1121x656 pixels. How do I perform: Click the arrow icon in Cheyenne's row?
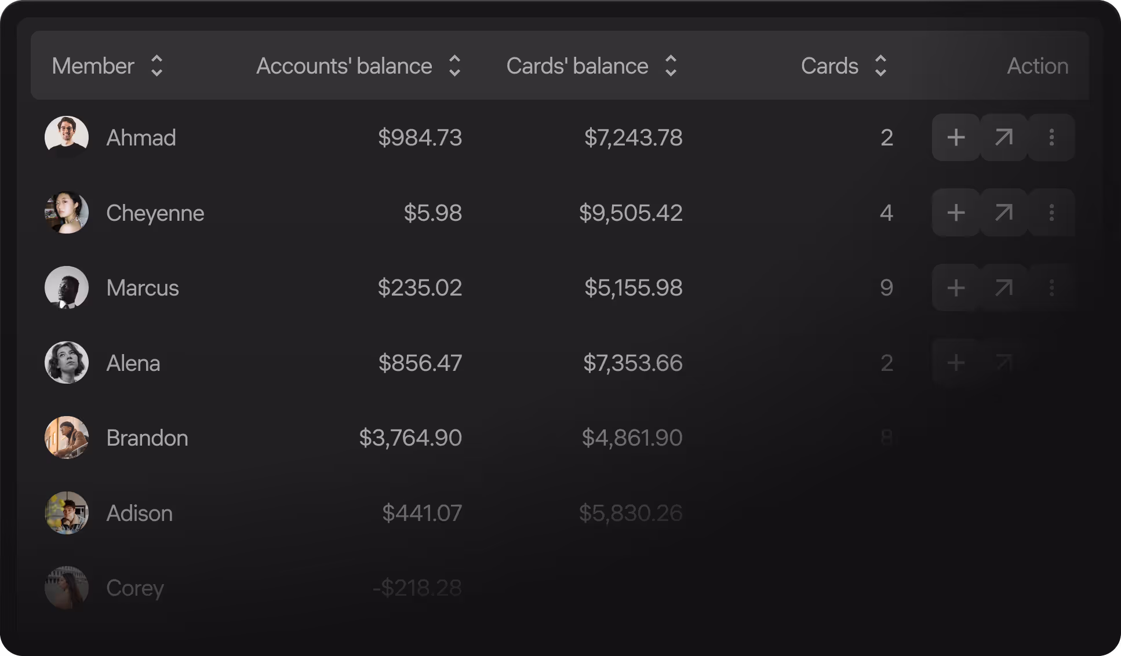click(1004, 213)
